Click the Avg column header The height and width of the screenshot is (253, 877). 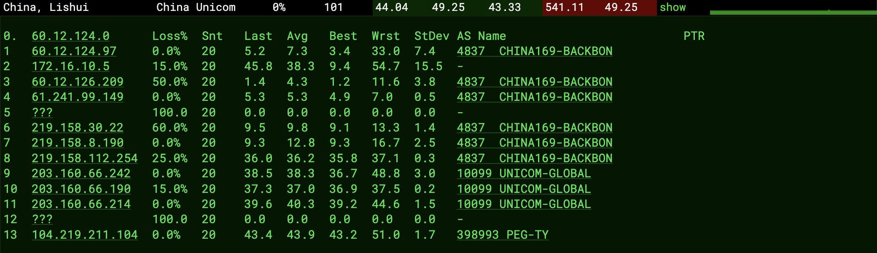[297, 36]
